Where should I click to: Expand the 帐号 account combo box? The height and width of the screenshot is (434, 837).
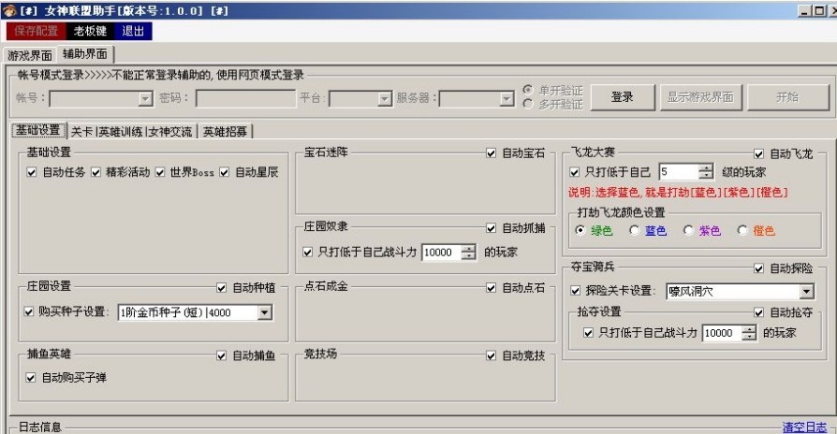pyautogui.click(x=145, y=98)
